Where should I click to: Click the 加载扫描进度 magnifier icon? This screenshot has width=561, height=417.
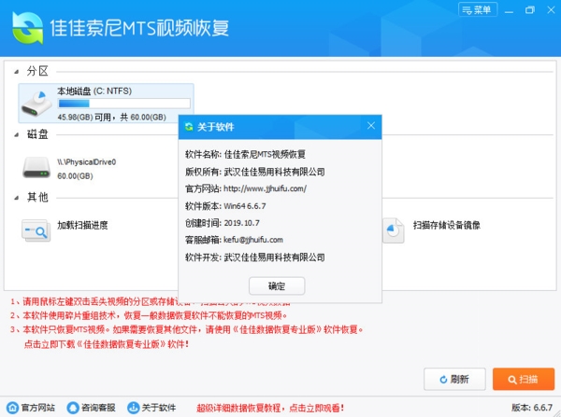click(36, 230)
